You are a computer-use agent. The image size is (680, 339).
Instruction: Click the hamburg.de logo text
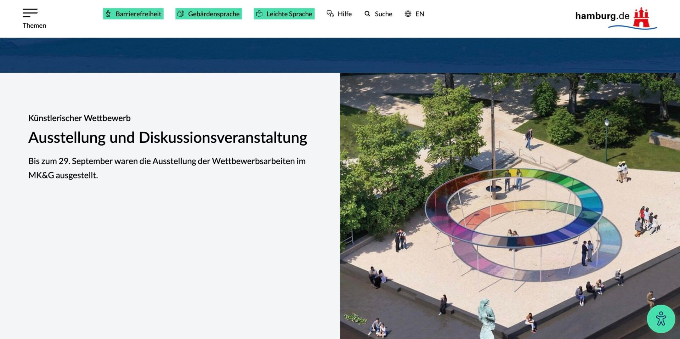(602, 16)
